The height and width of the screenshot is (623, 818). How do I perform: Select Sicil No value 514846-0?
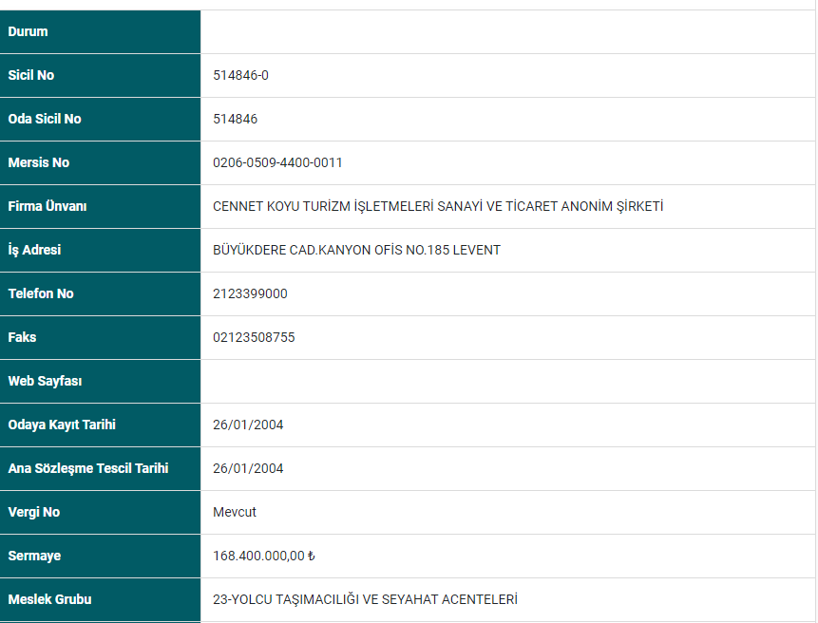[240, 75]
